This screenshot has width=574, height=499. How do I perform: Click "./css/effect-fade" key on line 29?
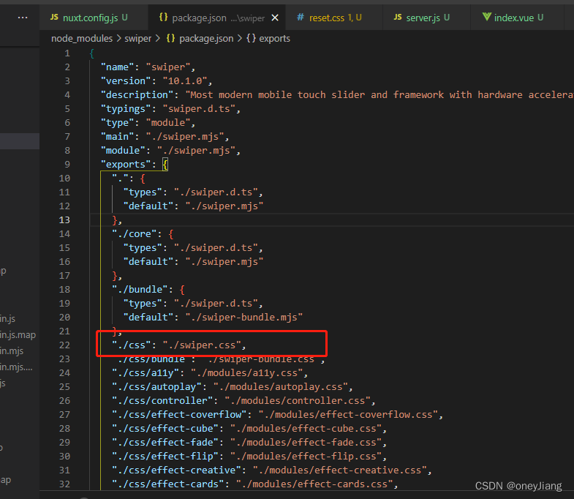pos(165,443)
